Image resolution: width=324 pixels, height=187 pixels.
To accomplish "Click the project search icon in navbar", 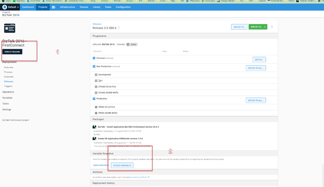I will click(54, 7).
